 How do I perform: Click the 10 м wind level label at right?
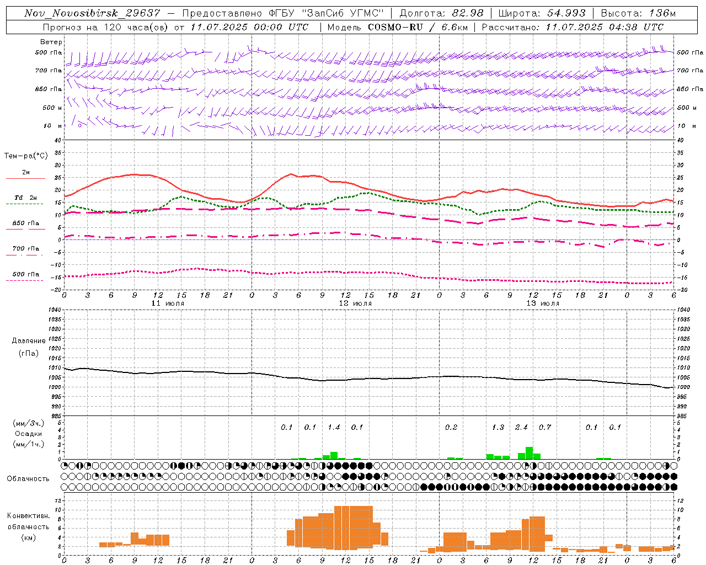[687, 126]
